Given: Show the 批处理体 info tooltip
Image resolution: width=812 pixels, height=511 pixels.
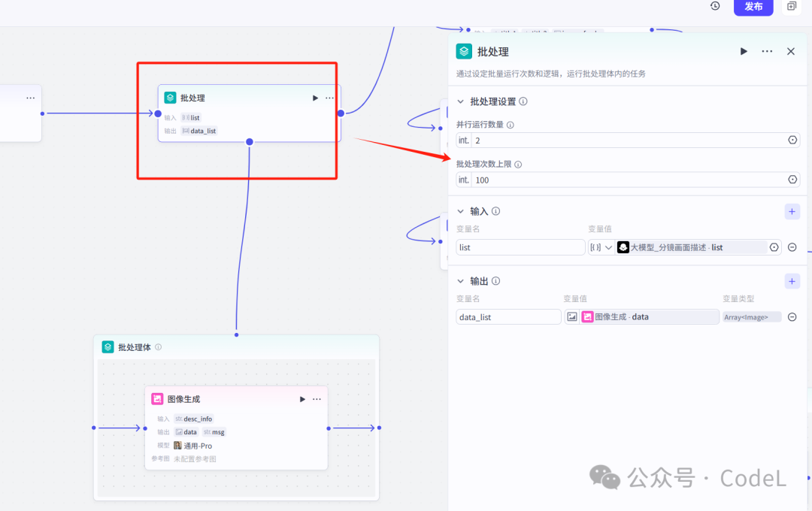Looking at the screenshot, I should point(159,347).
